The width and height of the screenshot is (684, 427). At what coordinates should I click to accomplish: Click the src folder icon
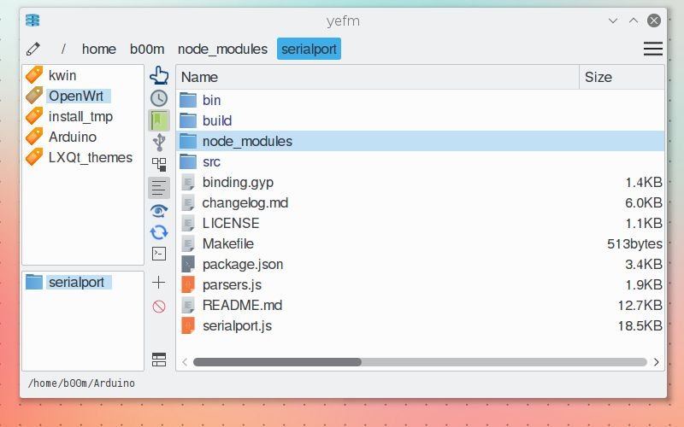point(188,161)
